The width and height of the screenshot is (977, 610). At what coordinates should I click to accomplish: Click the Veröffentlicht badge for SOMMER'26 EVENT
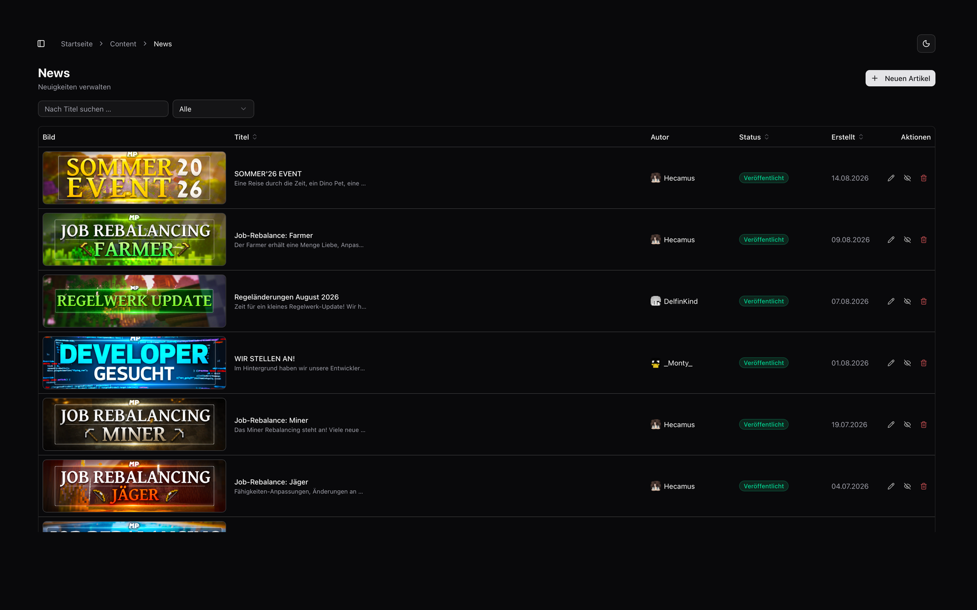(x=764, y=178)
